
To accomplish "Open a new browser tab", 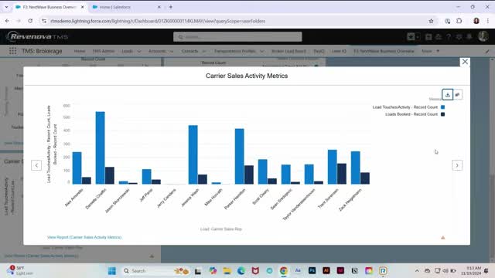I will click(170, 7).
